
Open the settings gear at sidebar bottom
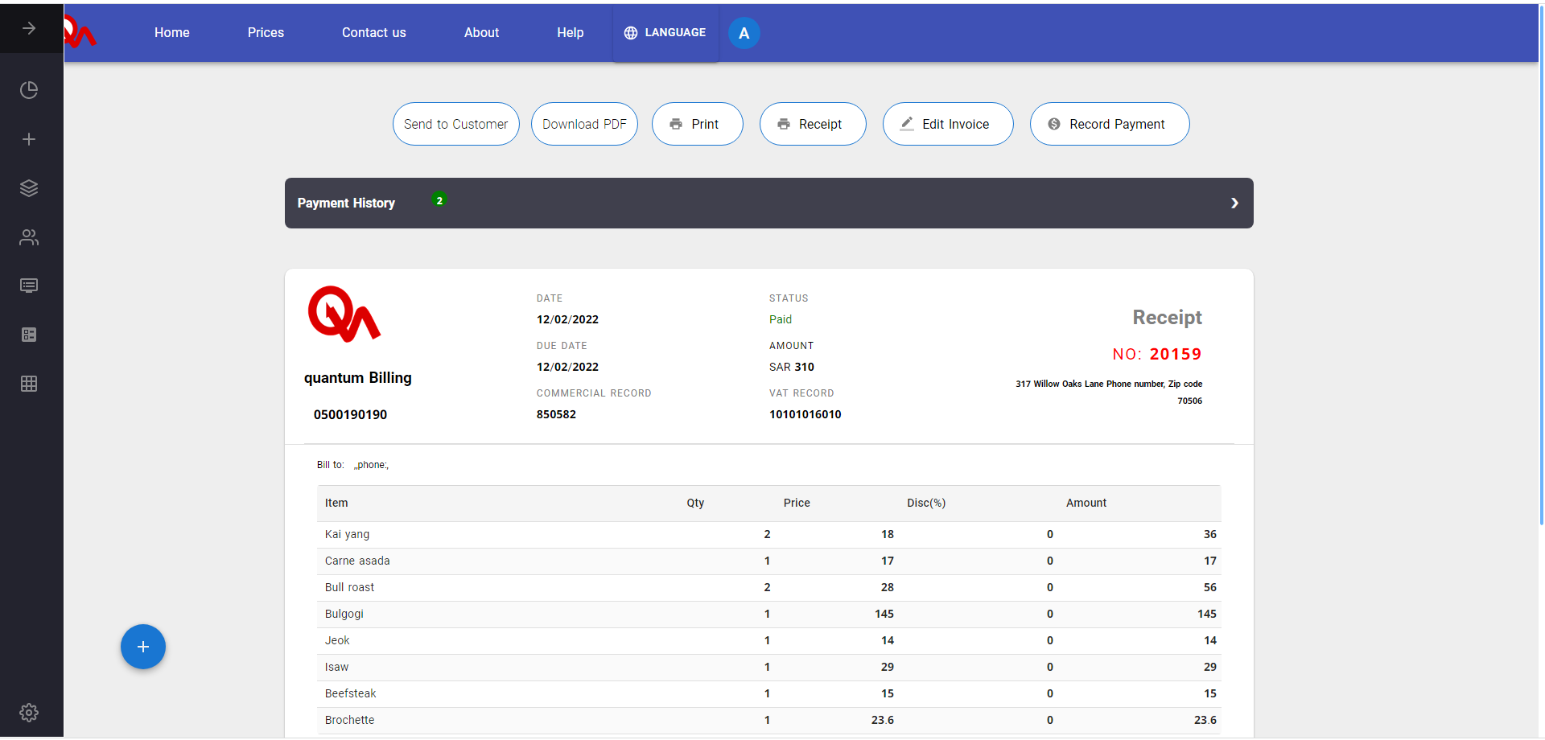coord(29,713)
